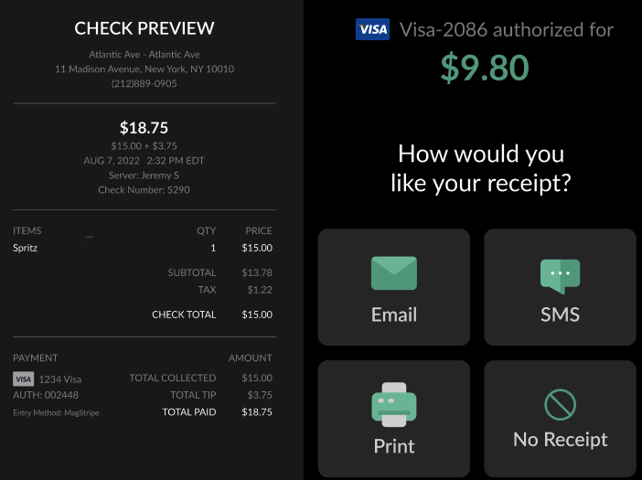
Task: Click the authorized amount $9.80
Action: click(x=485, y=67)
